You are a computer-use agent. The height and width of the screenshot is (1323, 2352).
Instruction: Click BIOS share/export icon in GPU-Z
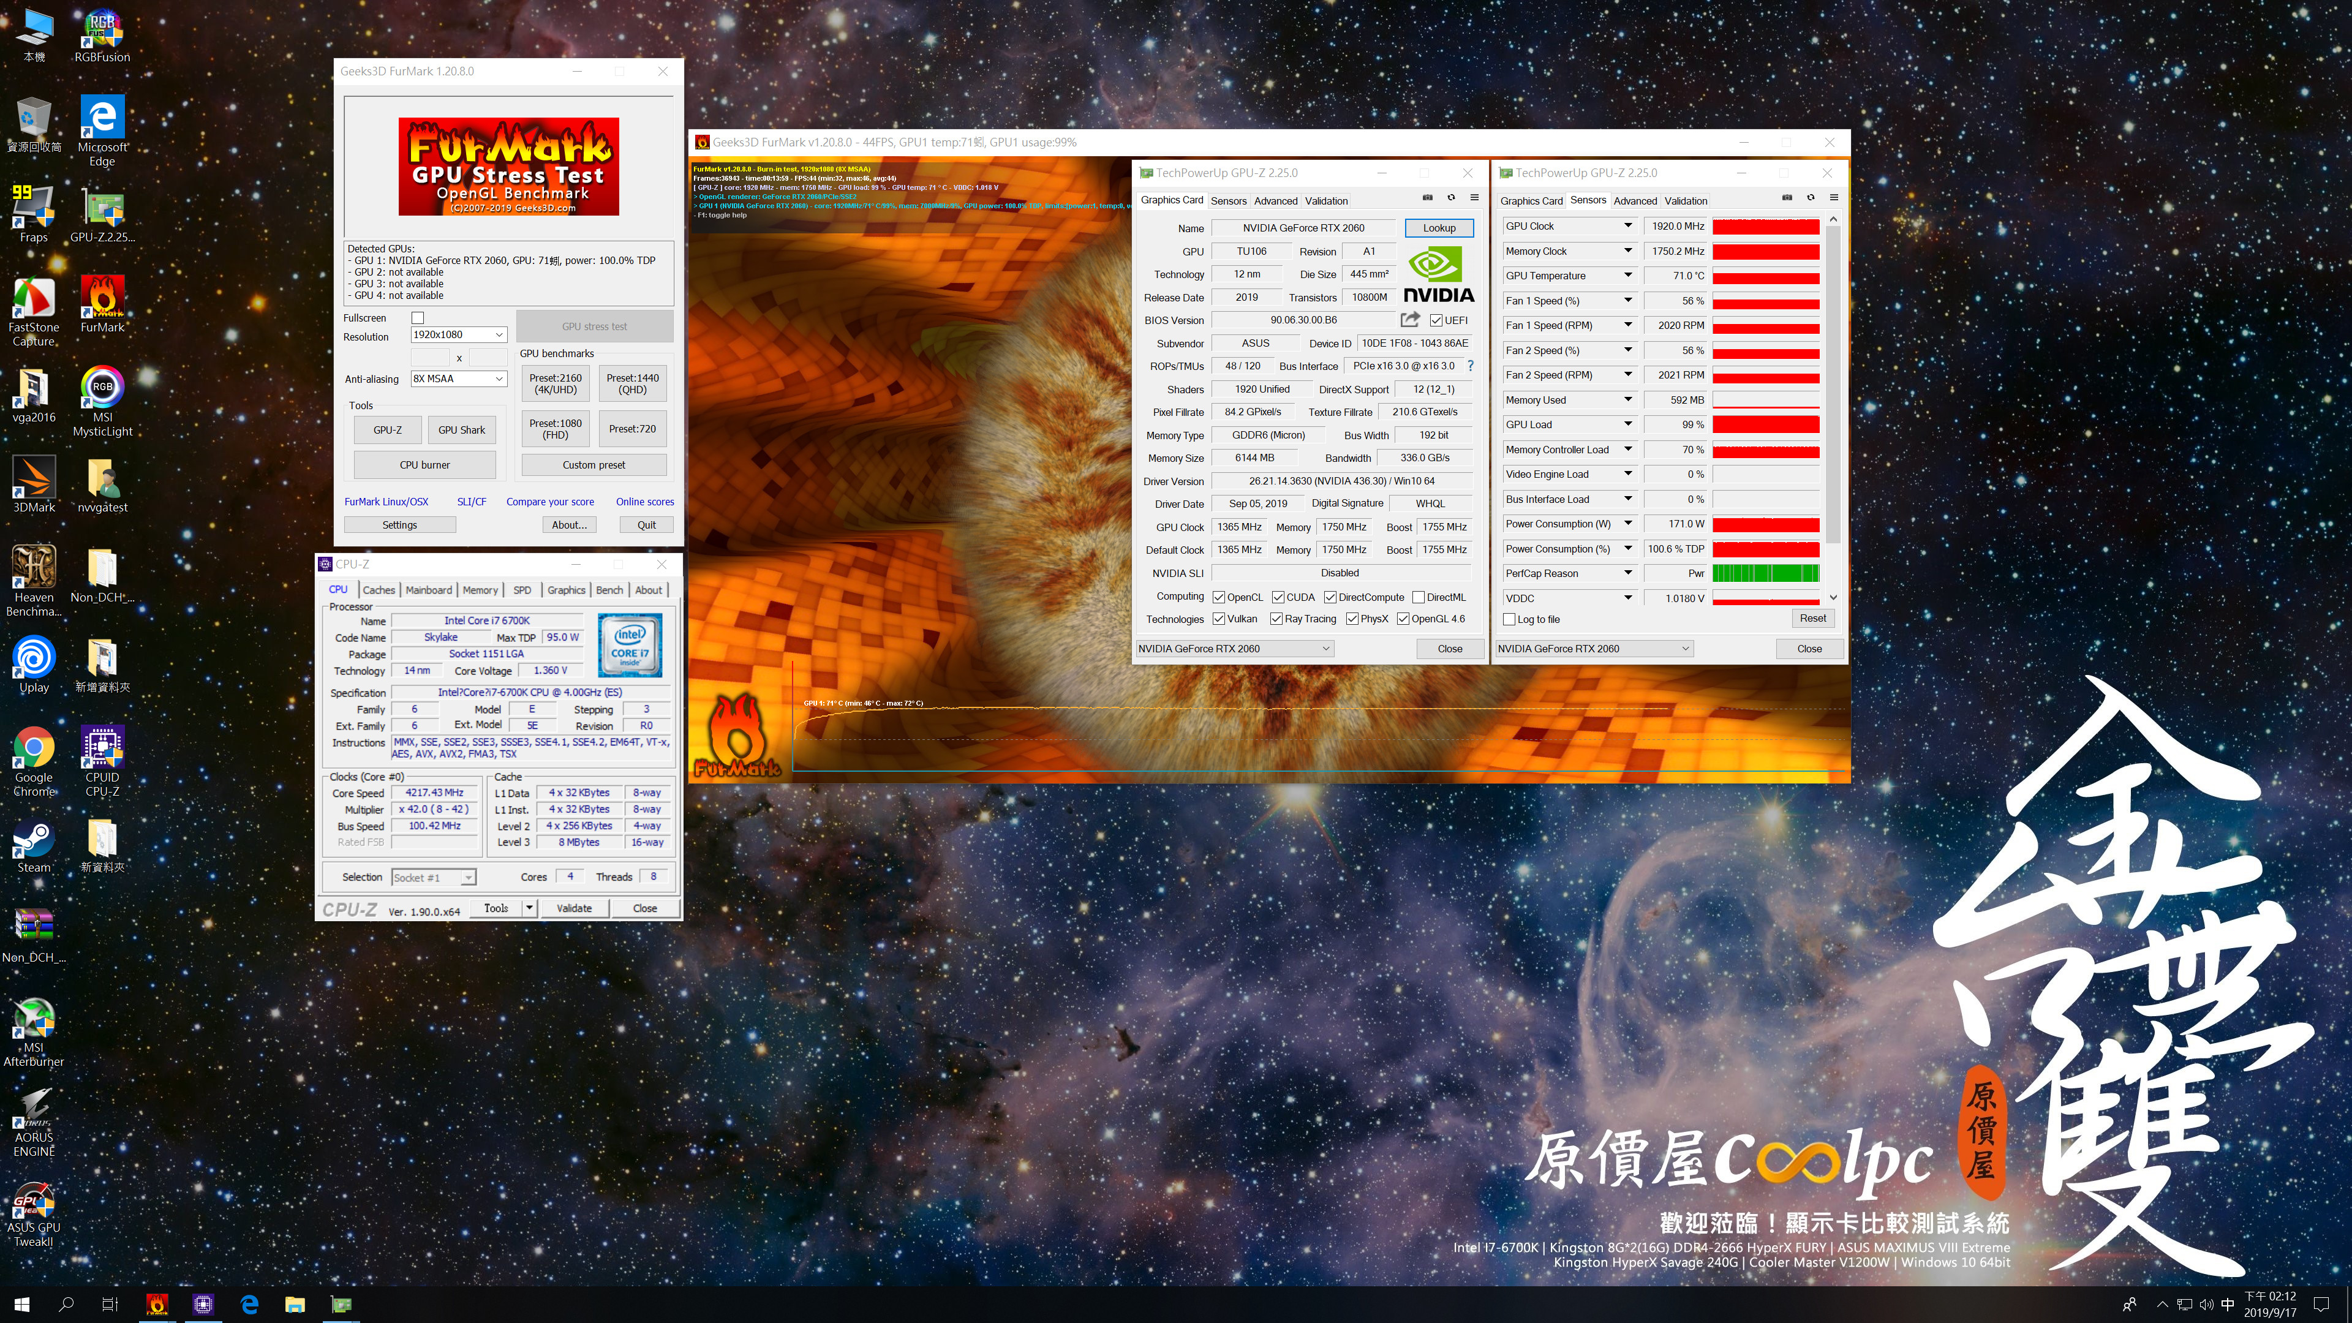coord(1410,320)
